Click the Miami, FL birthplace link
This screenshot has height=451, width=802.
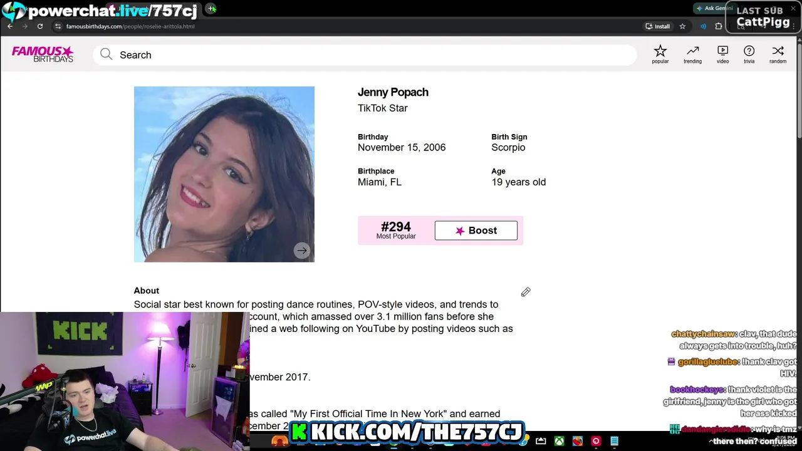tap(380, 182)
